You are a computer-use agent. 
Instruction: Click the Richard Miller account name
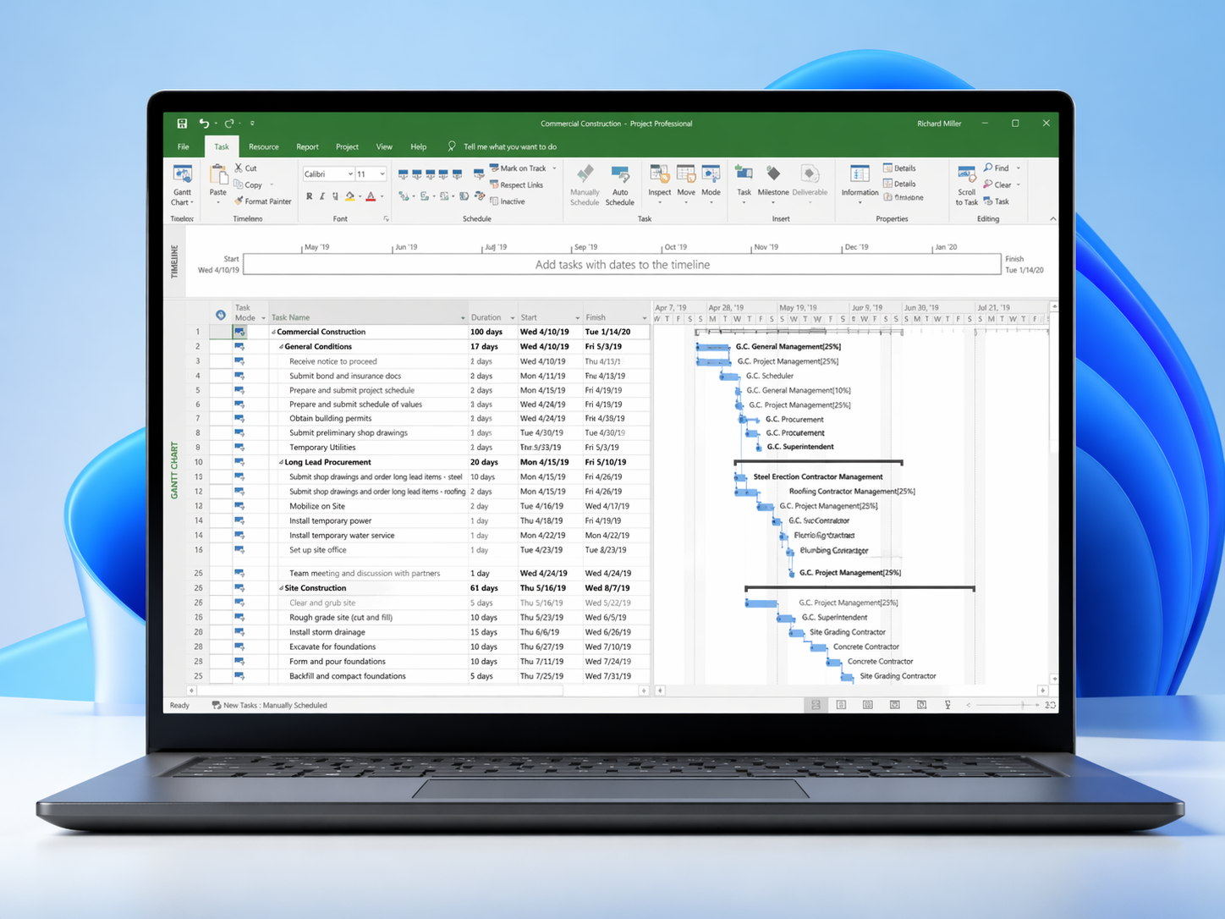939,124
